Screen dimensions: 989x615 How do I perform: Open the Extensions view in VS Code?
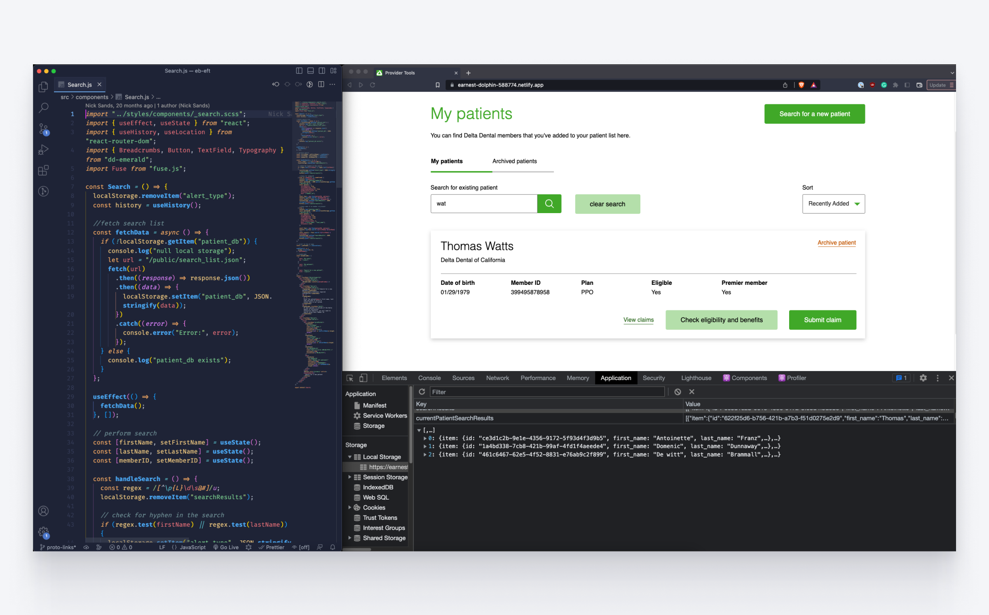pyautogui.click(x=43, y=170)
